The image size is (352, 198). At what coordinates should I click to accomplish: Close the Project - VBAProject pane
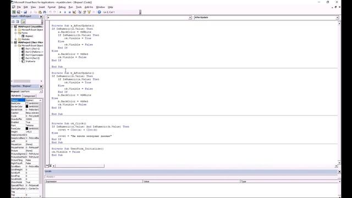coord(41,16)
